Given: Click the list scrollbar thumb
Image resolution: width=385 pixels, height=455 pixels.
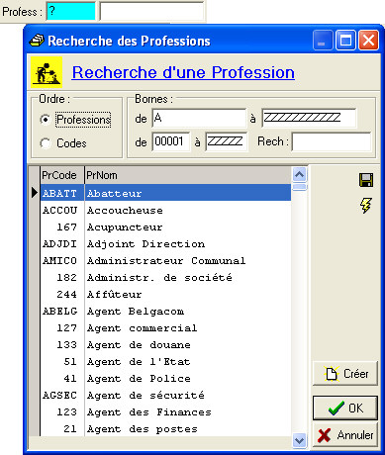Looking at the screenshot, I should click(299, 187).
